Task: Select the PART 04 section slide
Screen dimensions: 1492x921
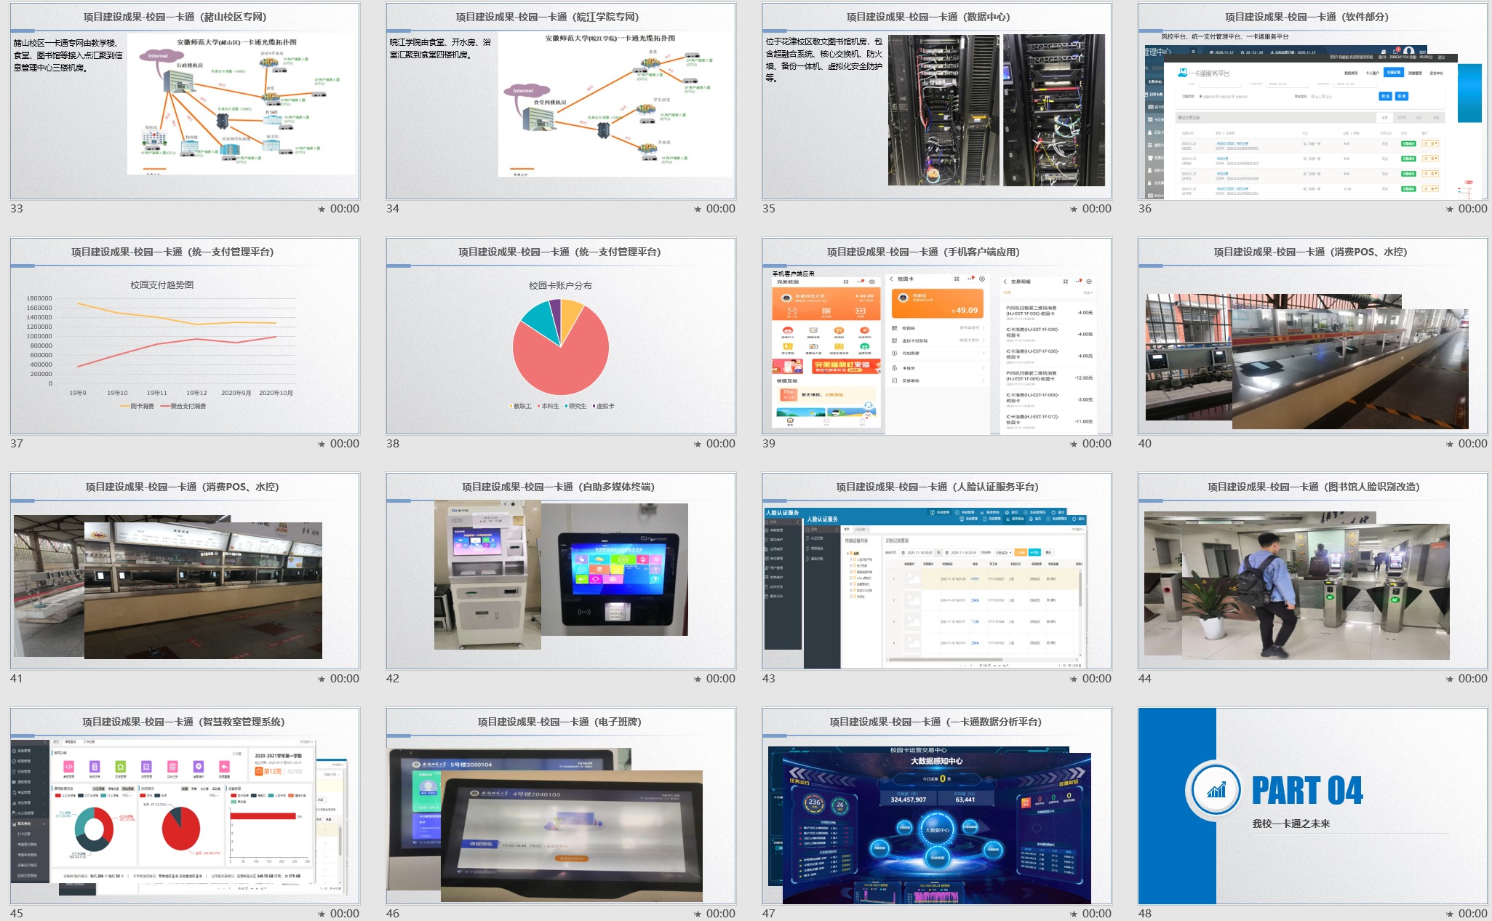Action: coord(1312,807)
